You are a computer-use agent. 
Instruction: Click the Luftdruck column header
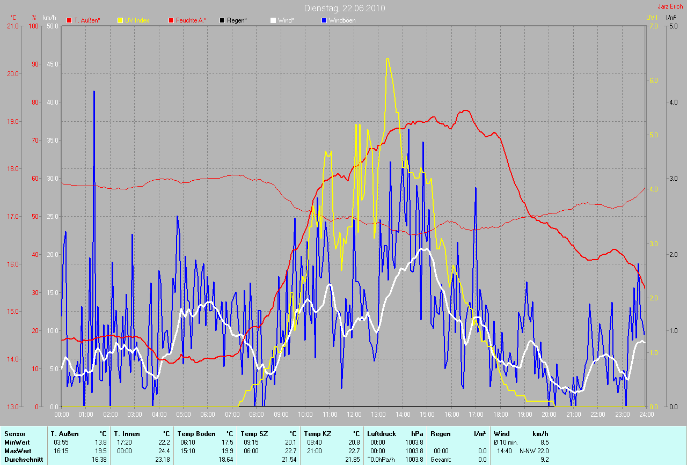382,434
